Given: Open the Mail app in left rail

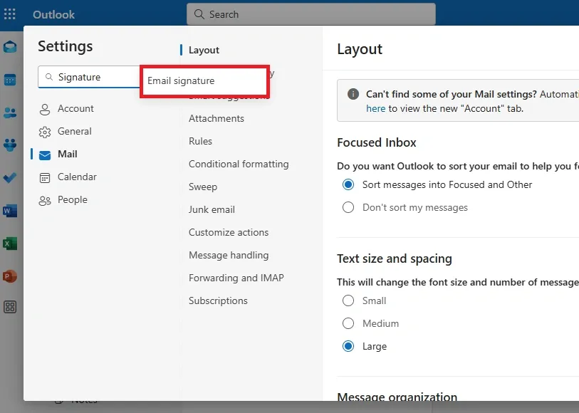Looking at the screenshot, I should click(10, 47).
